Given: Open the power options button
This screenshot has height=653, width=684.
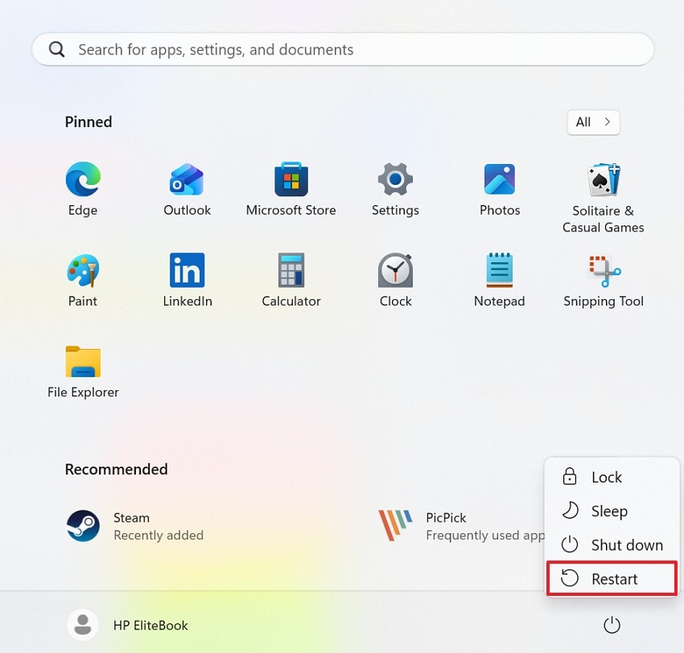Looking at the screenshot, I should pos(612,625).
